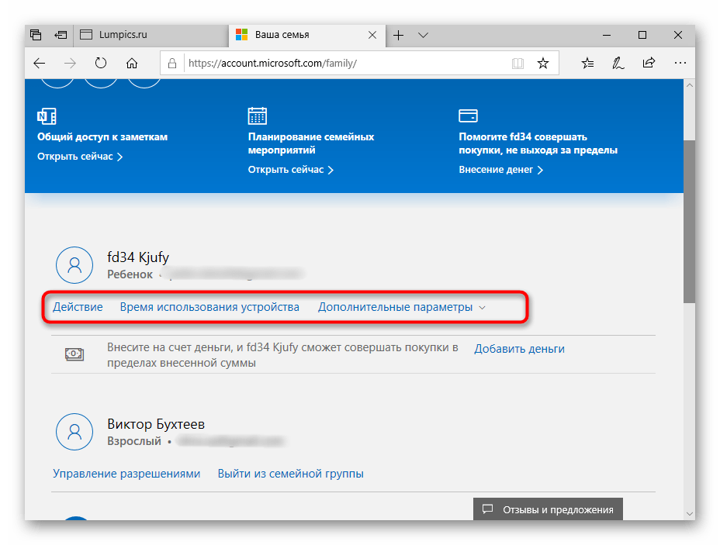Refresh the current page
Image resolution: width=720 pixels, height=545 pixels.
tap(101, 63)
